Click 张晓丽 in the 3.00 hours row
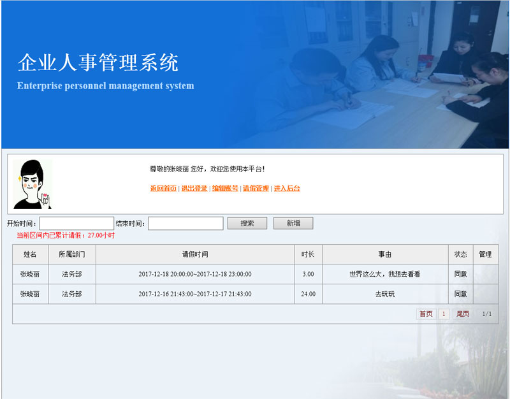The width and height of the screenshot is (510, 399). (30, 274)
